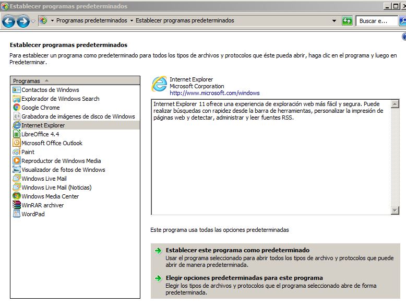Select Windows Media Center text
This screenshot has height=305, width=406.
coord(50,196)
